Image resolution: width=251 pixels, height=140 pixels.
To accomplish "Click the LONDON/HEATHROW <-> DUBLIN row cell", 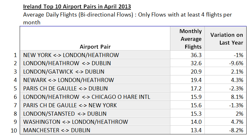I will [95, 63].
